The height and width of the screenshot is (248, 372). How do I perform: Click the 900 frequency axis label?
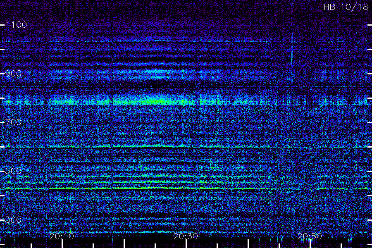coord(14,74)
